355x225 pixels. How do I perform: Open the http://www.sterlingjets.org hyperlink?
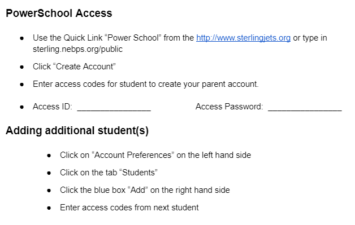(243, 38)
